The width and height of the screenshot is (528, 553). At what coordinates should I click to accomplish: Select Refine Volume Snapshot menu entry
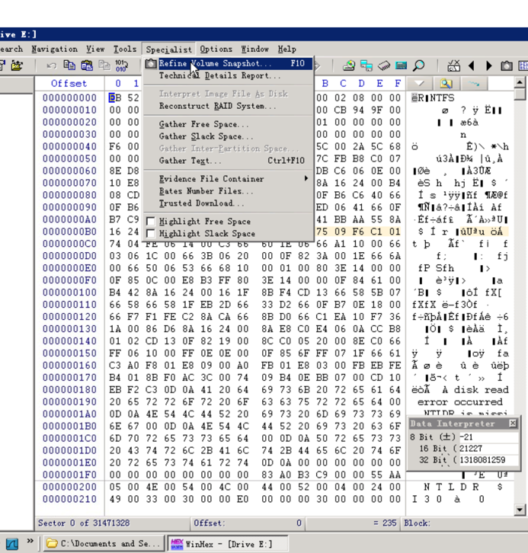pos(228,63)
